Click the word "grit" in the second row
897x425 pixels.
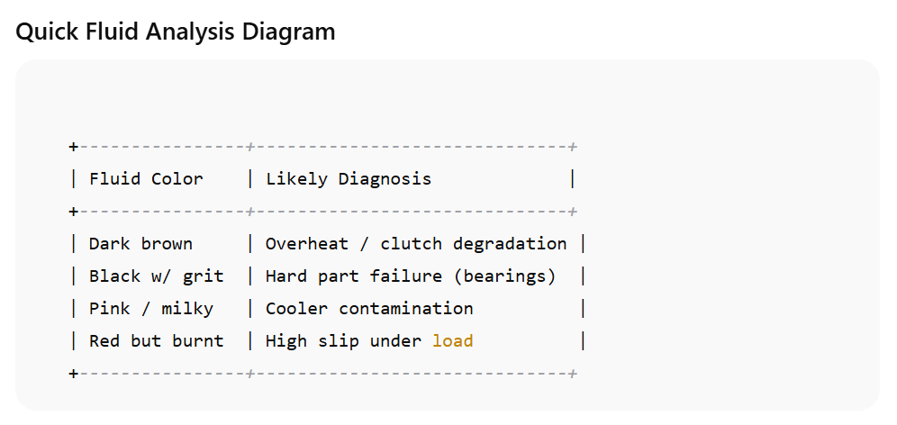(203, 276)
